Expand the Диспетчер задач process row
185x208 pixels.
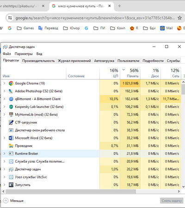(x=4, y=169)
